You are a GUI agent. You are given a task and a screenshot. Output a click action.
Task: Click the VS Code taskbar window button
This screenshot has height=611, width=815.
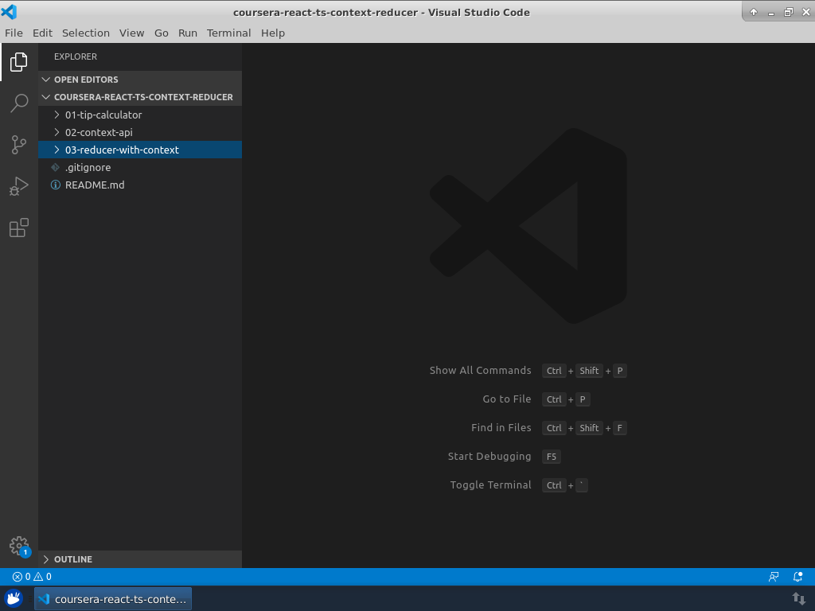(x=113, y=598)
